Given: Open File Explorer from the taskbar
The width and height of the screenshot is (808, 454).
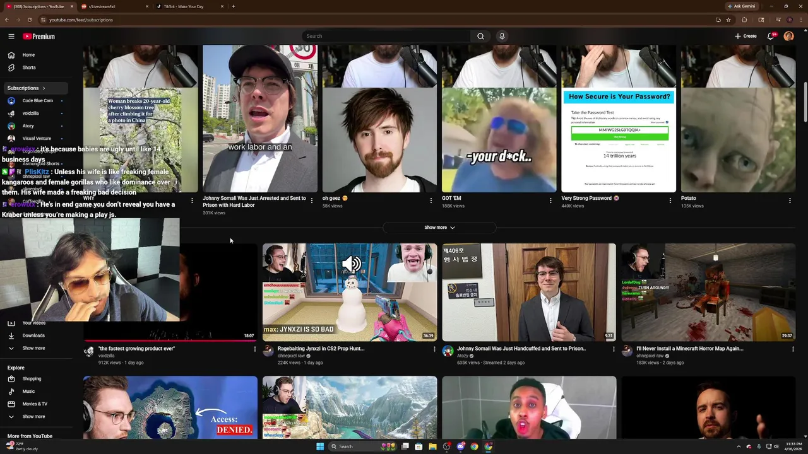Looking at the screenshot, I should click(x=432, y=446).
